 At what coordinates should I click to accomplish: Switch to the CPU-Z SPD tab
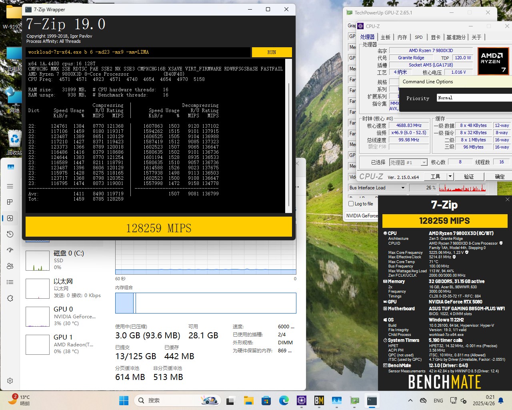click(418, 37)
